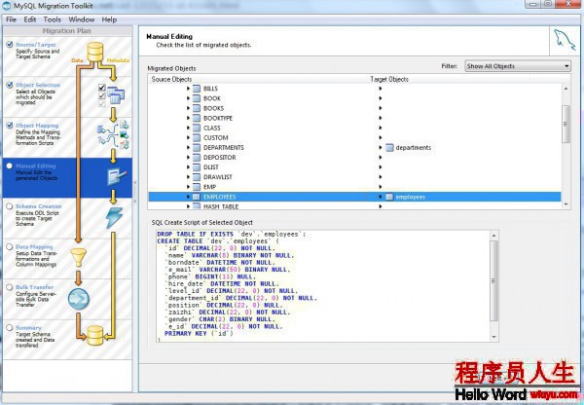Expand the BOOKTYPE source tree node
584x405 pixels.
pyautogui.click(x=188, y=118)
